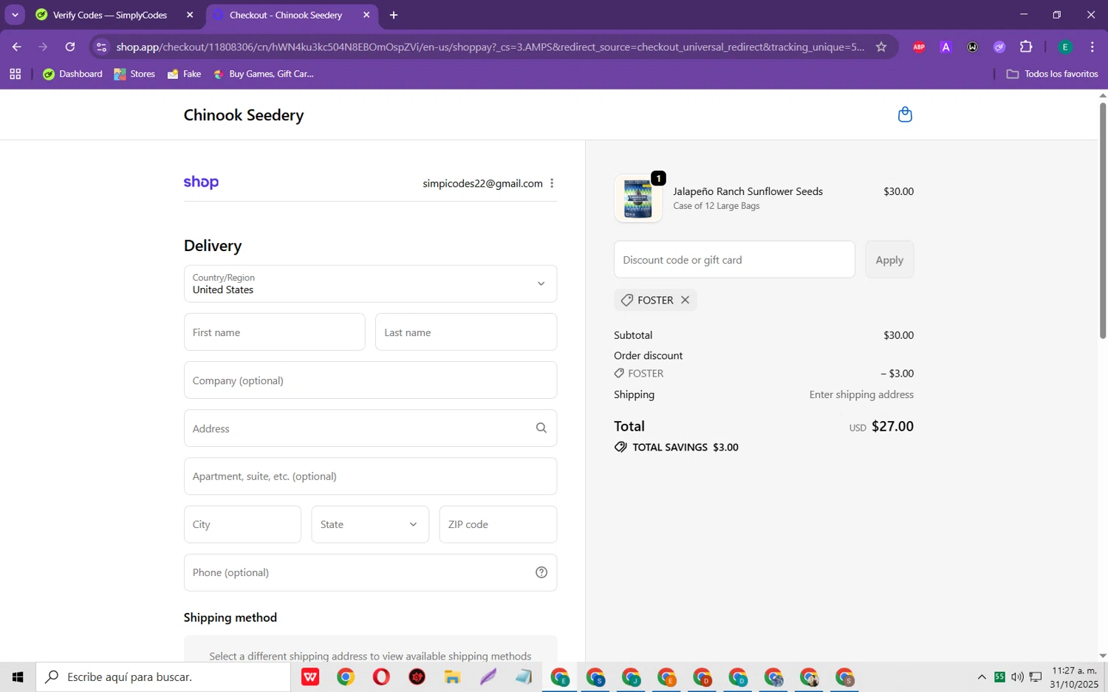This screenshot has width=1108, height=692.
Task: Click the simpicodes22@gmail.com email text
Action: [482, 183]
